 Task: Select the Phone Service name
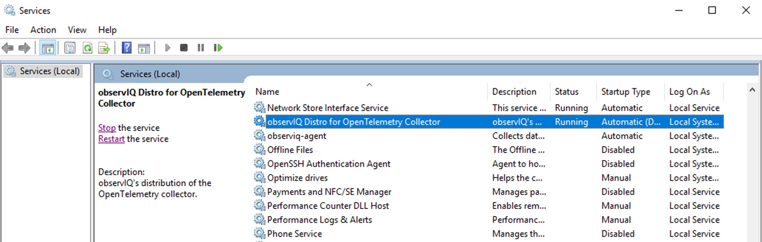pyautogui.click(x=294, y=234)
